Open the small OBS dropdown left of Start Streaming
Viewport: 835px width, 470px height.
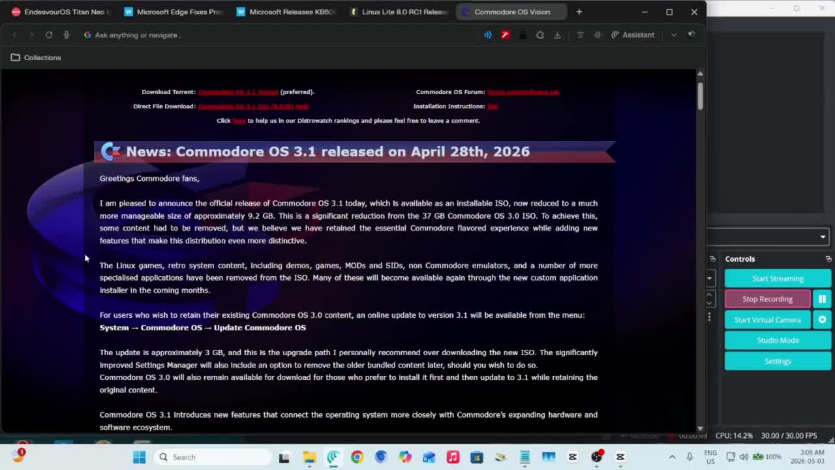pyautogui.click(x=710, y=279)
